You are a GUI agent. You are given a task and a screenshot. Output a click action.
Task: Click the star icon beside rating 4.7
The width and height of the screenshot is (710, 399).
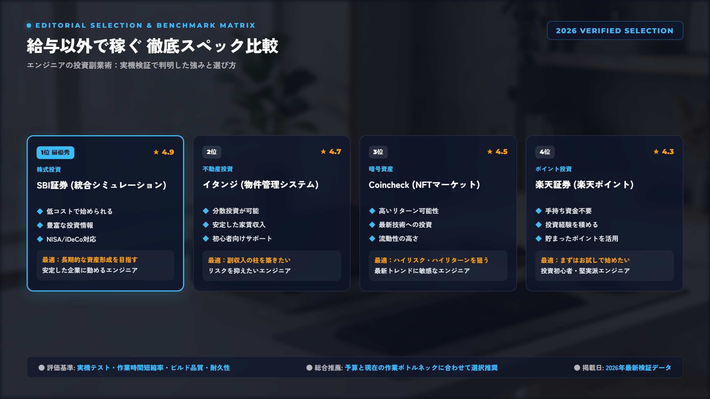[x=323, y=152]
